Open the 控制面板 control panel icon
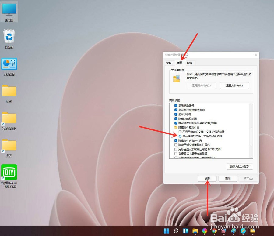 coord(9,67)
